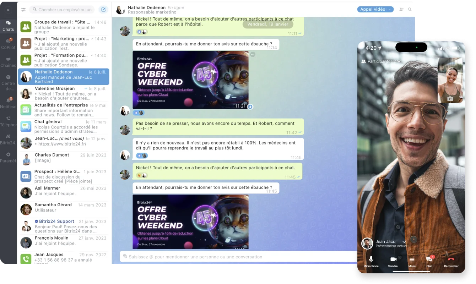Open the Valentine Grosjean conversation
Viewport: 476px width, 284px height.
pos(64,93)
